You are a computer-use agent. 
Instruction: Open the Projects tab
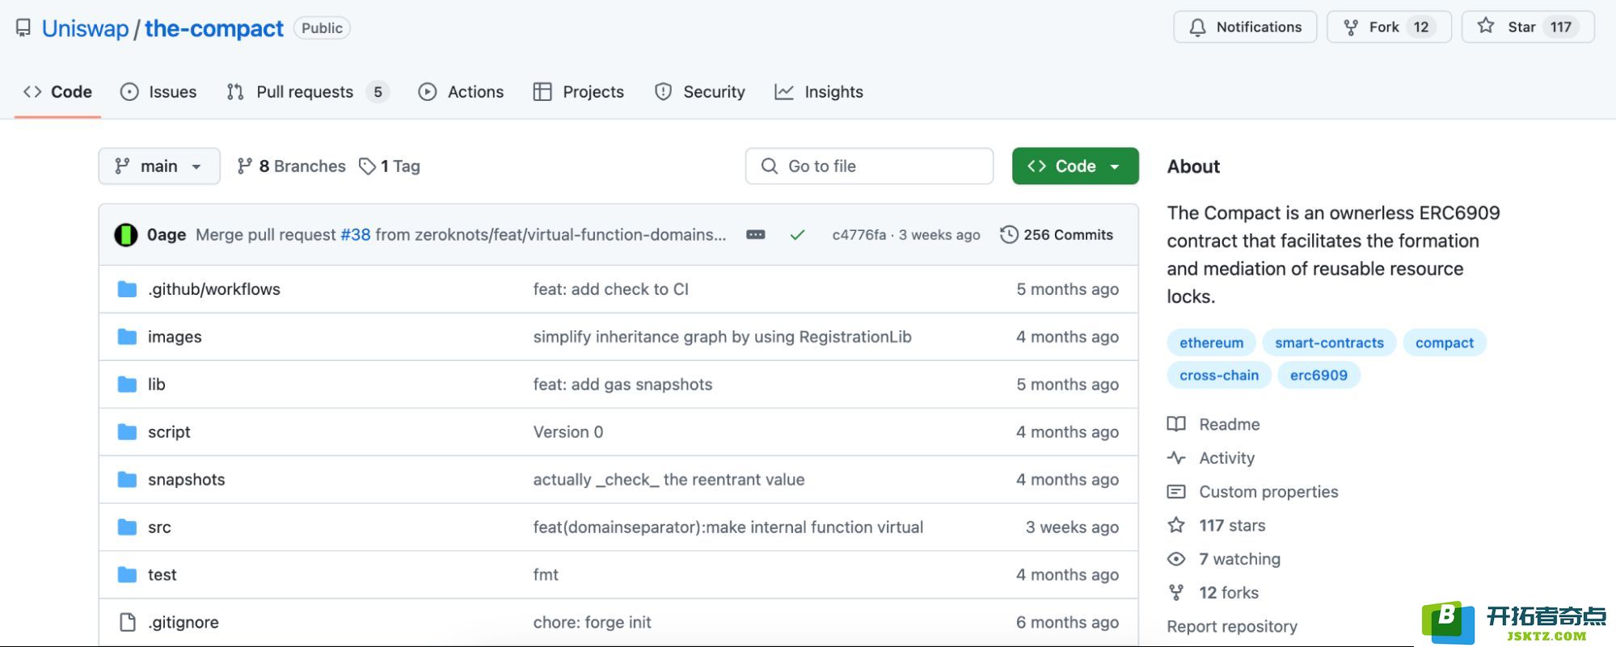tap(579, 92)
